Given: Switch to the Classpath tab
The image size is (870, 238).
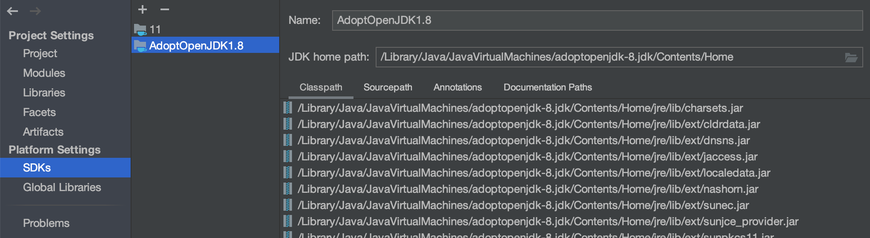Looking at the screenshot, I should [x=321, y=87].
